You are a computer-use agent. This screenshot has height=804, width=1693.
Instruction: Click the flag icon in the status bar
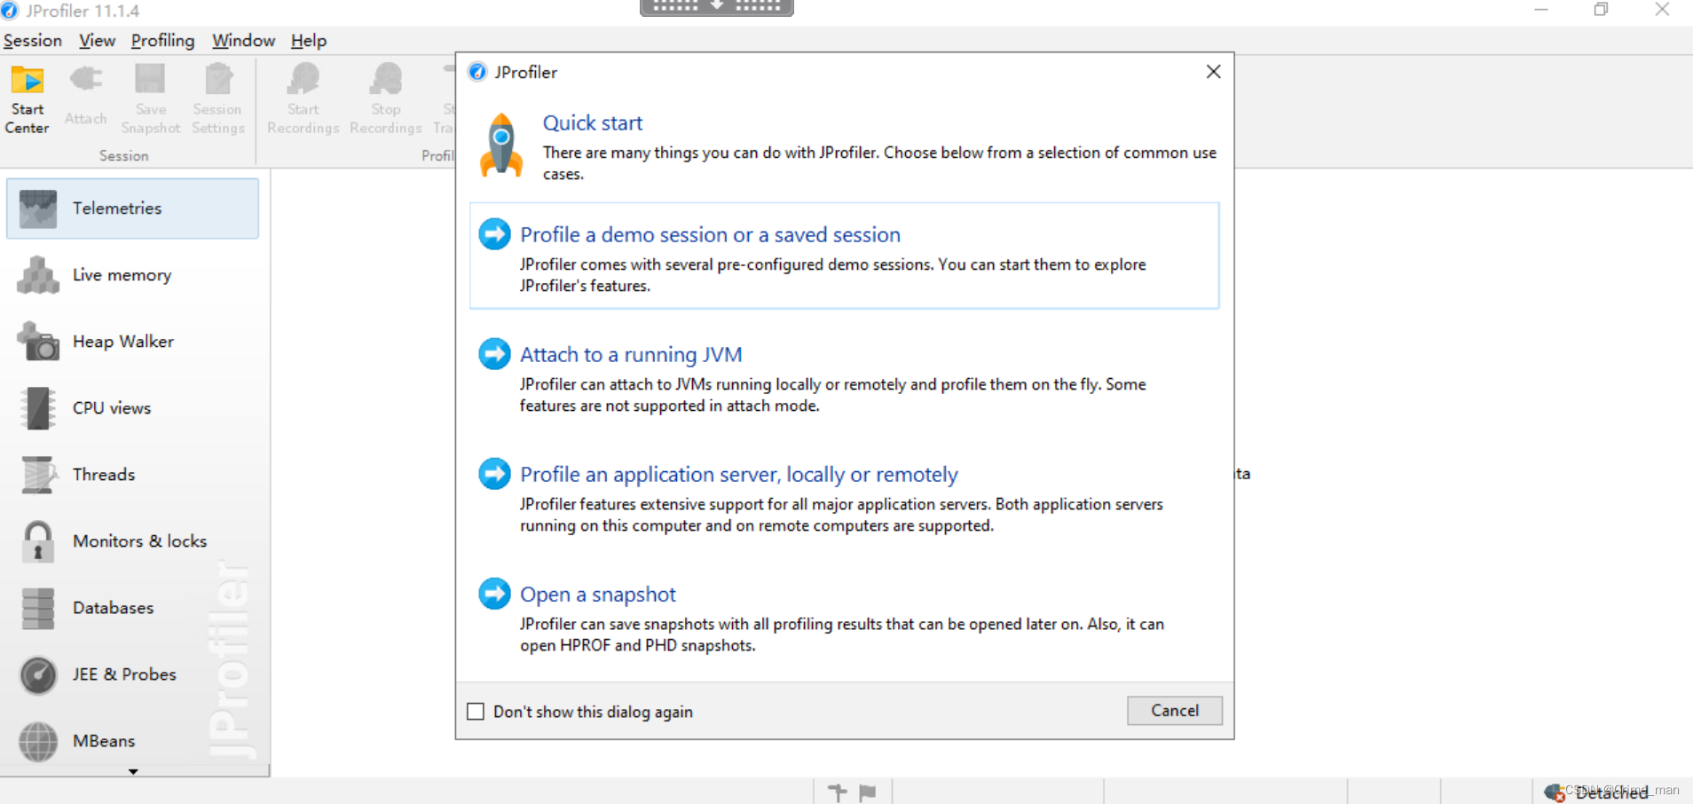(868, 792)
